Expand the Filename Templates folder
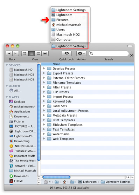Screen dimensions: 139x195 pos(44,83)
